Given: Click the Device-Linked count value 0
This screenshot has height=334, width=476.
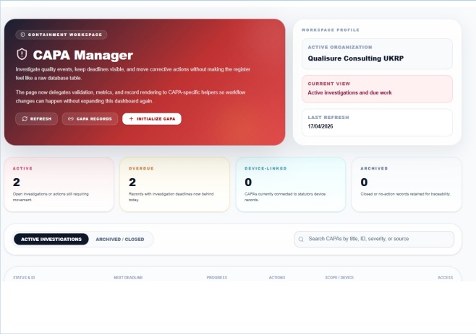Looking at the screenshot, I should coord(248,183).
